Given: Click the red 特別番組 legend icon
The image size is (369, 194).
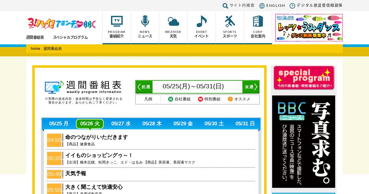Looking at the screenshot, I should (x=200, y=99).
